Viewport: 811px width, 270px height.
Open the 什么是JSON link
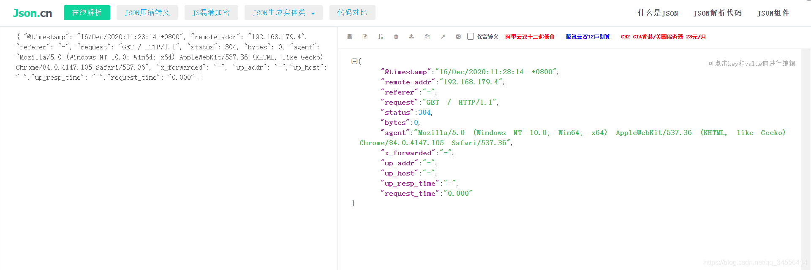tap(658, 13)
